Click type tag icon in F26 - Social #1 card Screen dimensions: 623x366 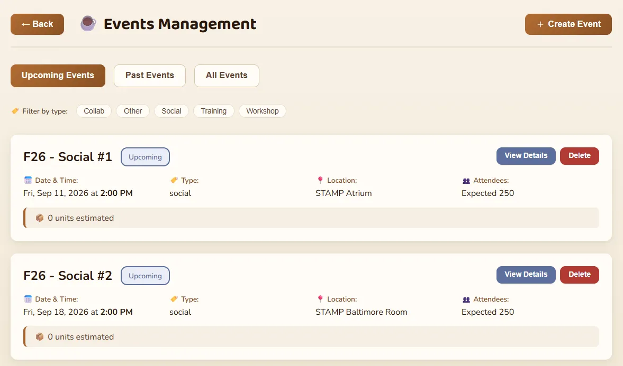click(174, 181)
